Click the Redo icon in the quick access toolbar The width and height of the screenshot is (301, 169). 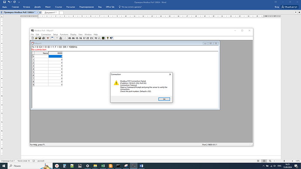click(x=14, y=2)
